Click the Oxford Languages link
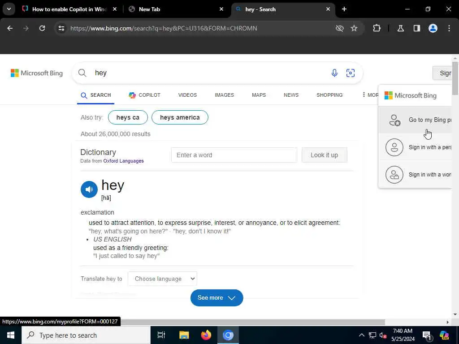459x344 pixels. tap(123, 161)
